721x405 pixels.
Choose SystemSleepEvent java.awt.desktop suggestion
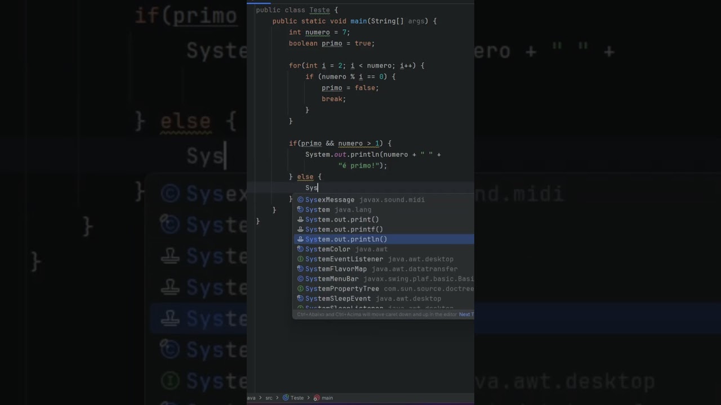tap(384, 299)
